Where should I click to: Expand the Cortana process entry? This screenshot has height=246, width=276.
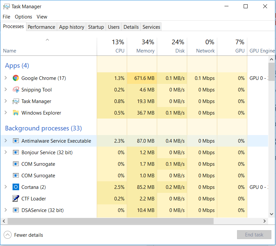click(x=6, y=187)
